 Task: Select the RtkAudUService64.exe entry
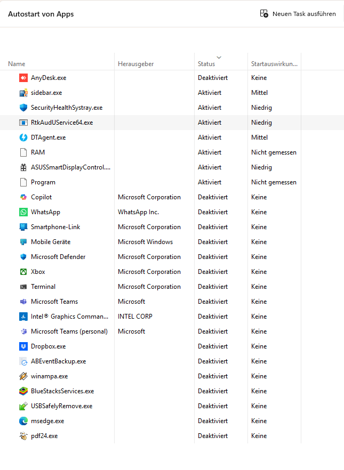coord(62,123)
